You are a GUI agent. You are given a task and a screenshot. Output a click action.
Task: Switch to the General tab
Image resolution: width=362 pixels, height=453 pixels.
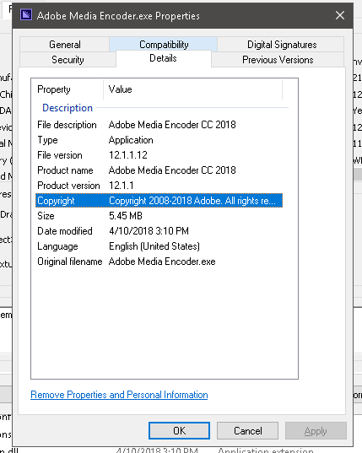click(65, 45)
